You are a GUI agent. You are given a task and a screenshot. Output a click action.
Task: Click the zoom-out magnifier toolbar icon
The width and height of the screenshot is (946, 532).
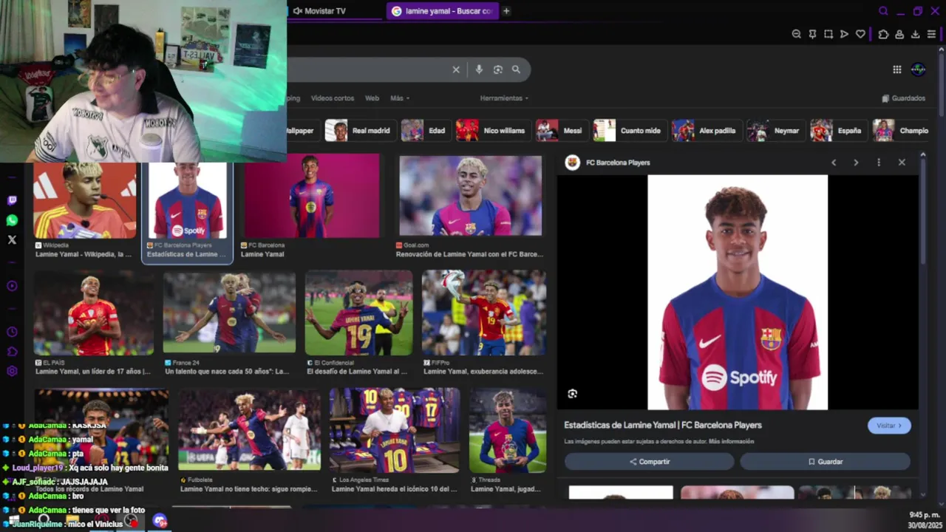[796, 34]
